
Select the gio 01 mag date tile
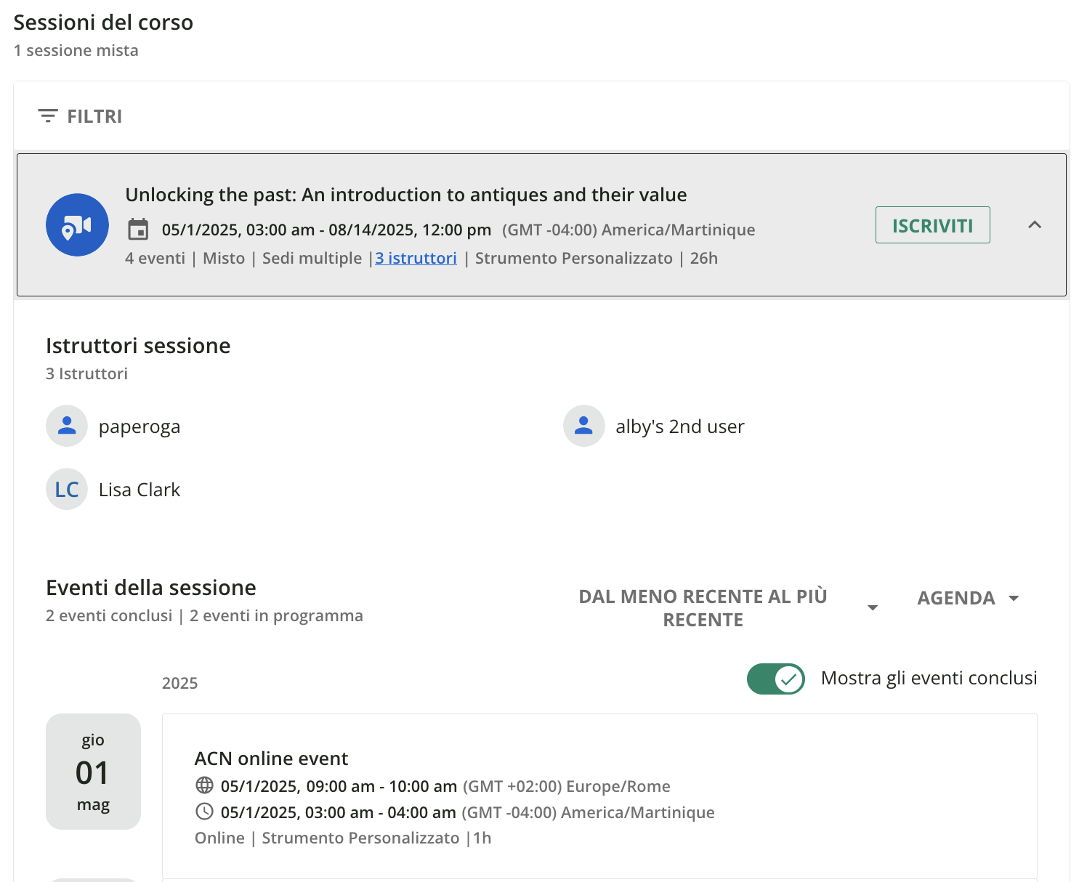93,772
